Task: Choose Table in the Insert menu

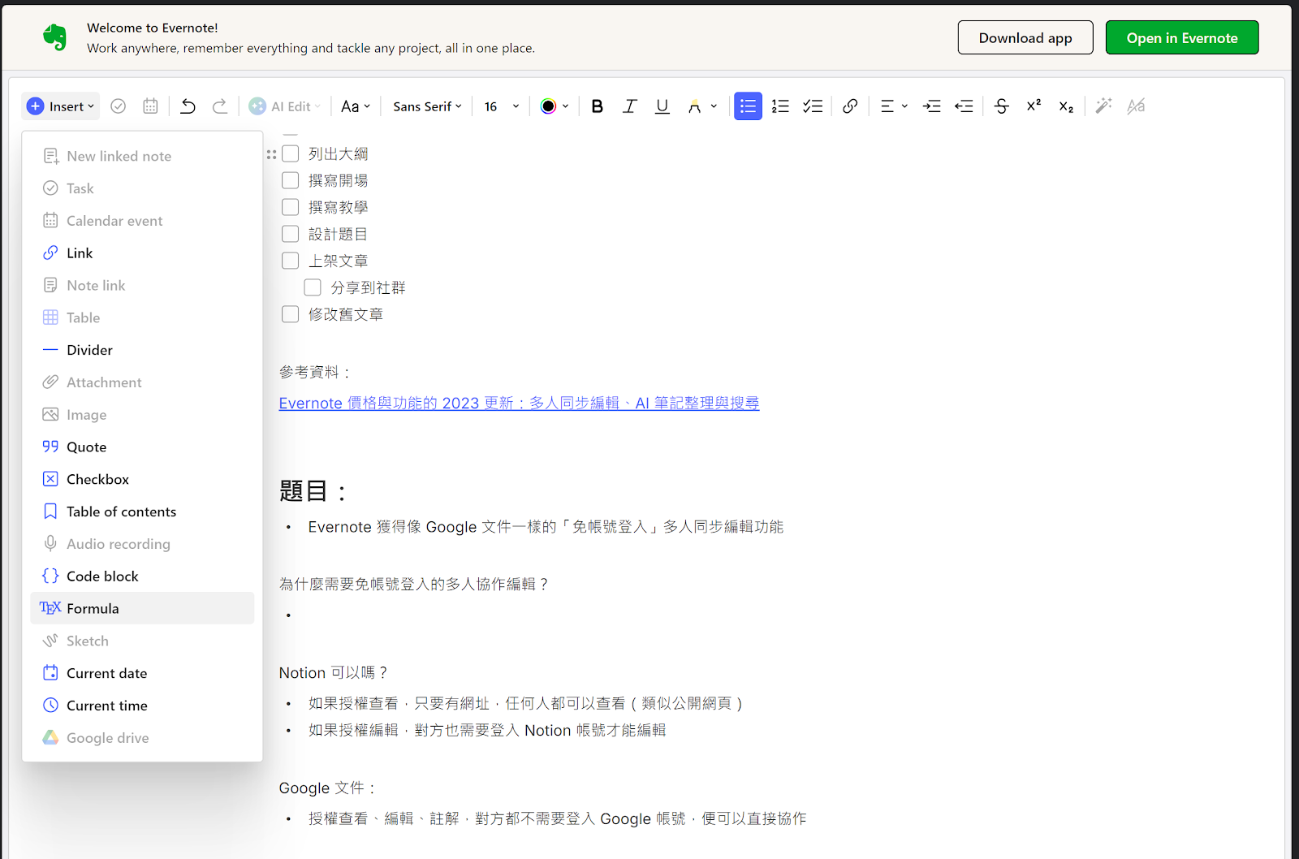Action: (142, 317)
